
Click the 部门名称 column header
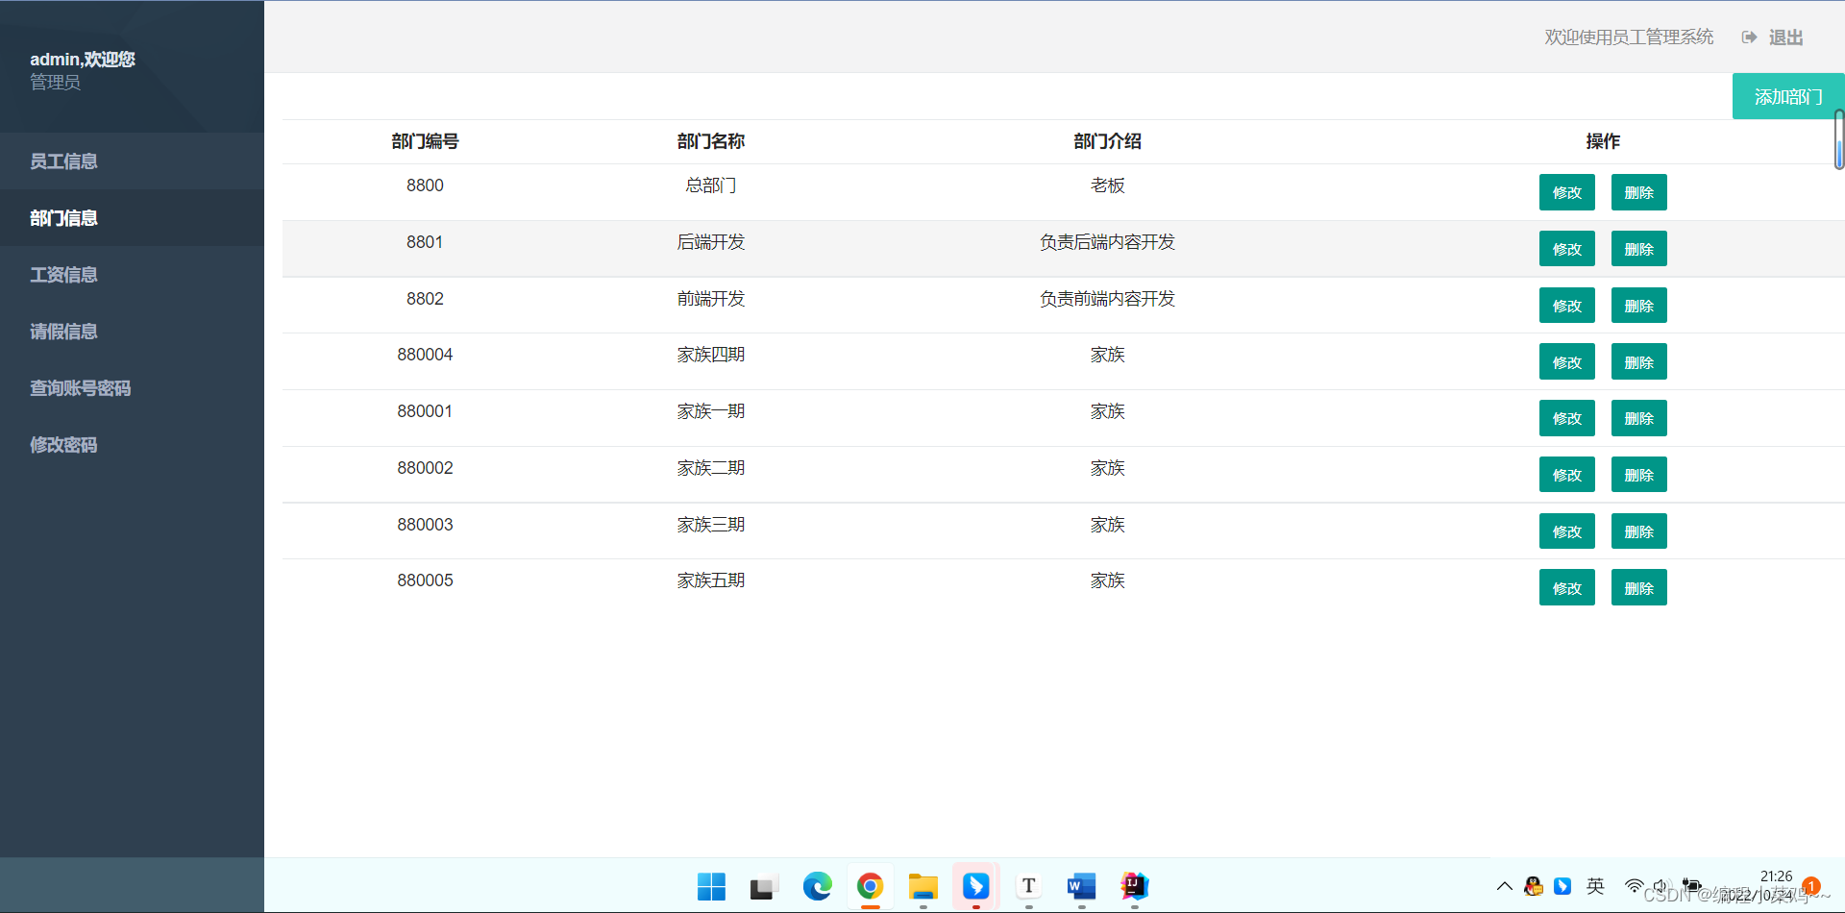(711, 141)
